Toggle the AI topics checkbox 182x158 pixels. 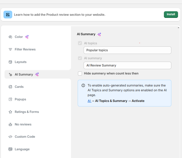80,43
